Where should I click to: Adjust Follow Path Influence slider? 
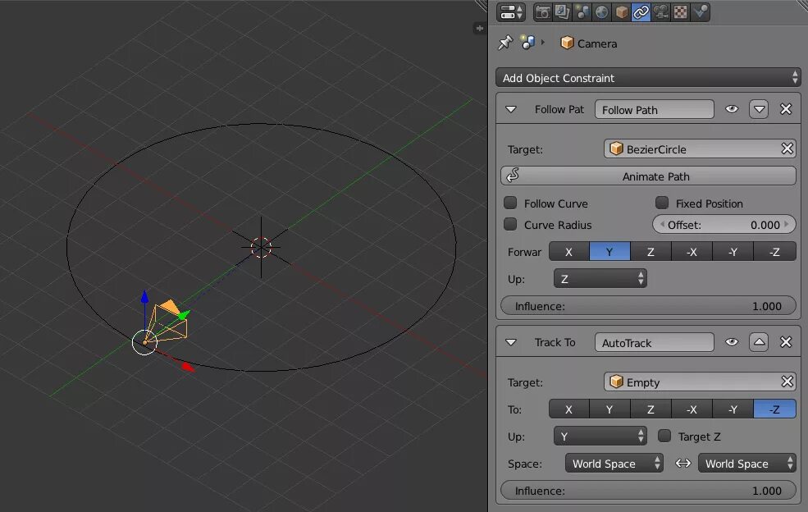click(x=648, y=306)
